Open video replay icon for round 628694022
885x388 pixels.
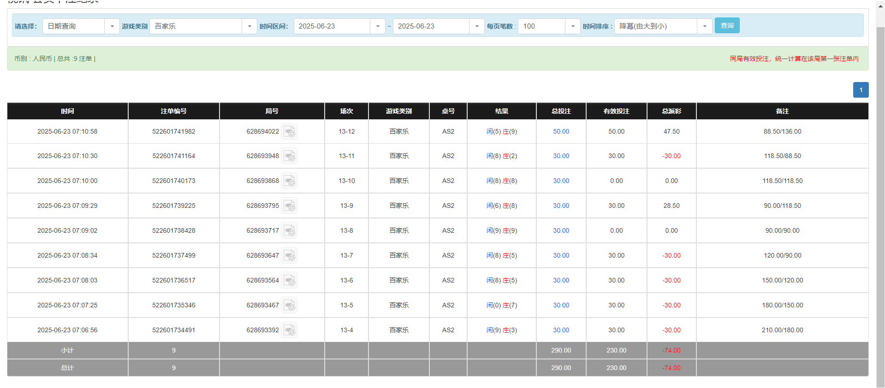289,132
